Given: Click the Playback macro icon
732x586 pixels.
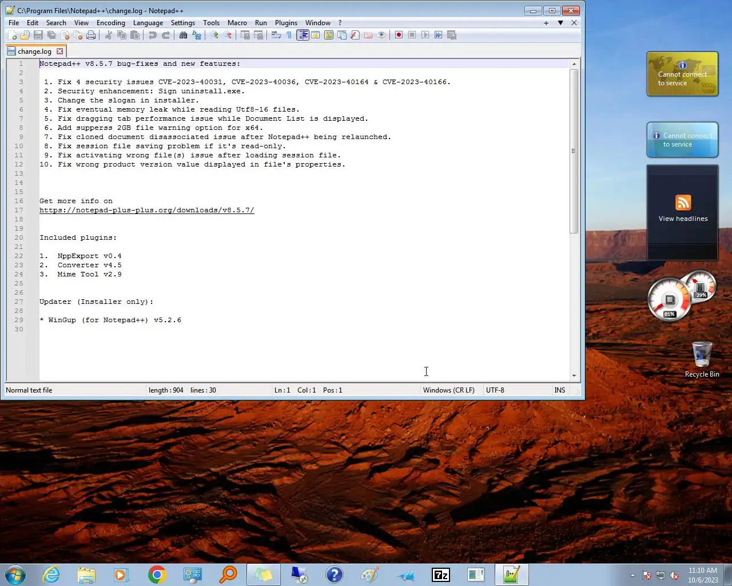Looking at the screenshot, I should pyautogui.click(x=425, y=35).
